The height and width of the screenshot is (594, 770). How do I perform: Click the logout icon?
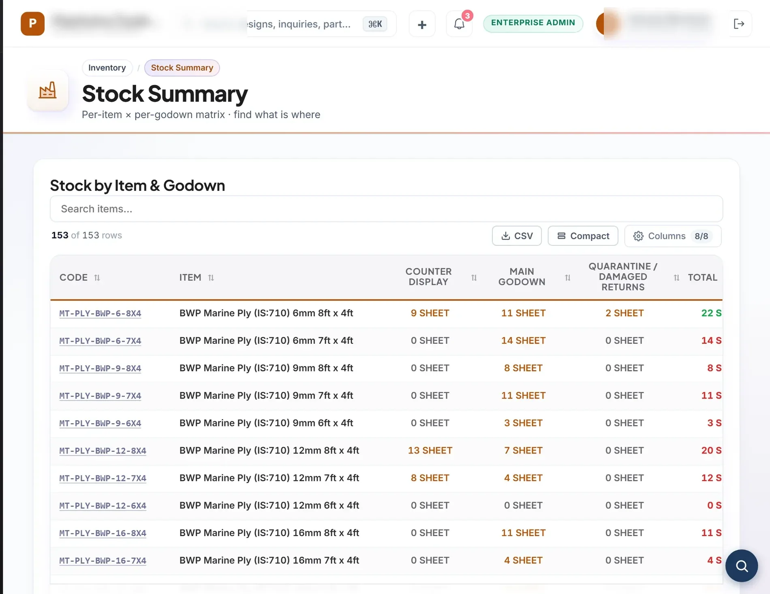(x=739, y=24)
